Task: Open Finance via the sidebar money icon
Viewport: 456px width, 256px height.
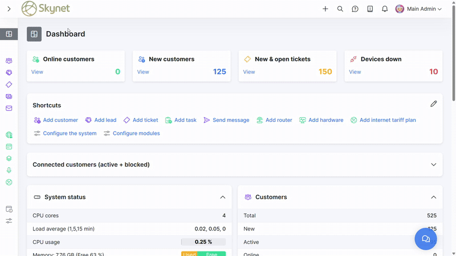Action: (x=9, y=96)
